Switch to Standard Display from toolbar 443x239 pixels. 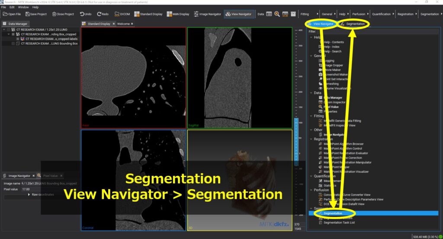[148, 14]
